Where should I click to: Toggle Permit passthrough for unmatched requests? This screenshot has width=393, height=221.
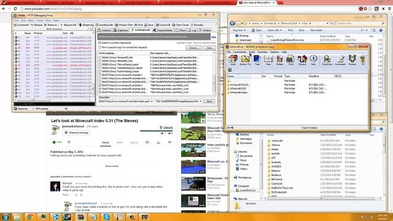coord(100,47)
